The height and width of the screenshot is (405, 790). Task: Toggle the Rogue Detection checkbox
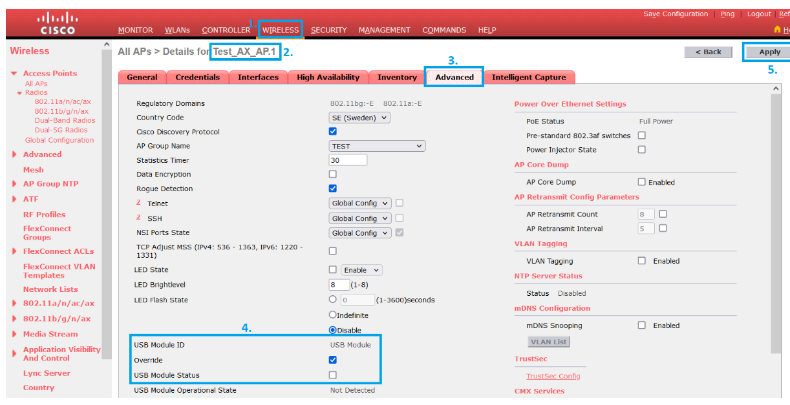click(x=333, y=189)
